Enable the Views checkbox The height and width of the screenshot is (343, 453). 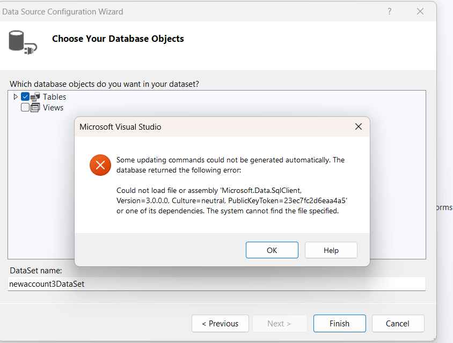25,107
